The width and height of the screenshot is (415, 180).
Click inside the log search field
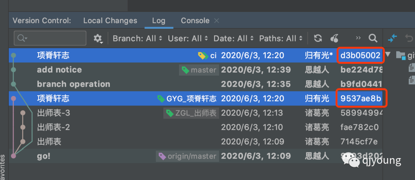tap(50, 38)
